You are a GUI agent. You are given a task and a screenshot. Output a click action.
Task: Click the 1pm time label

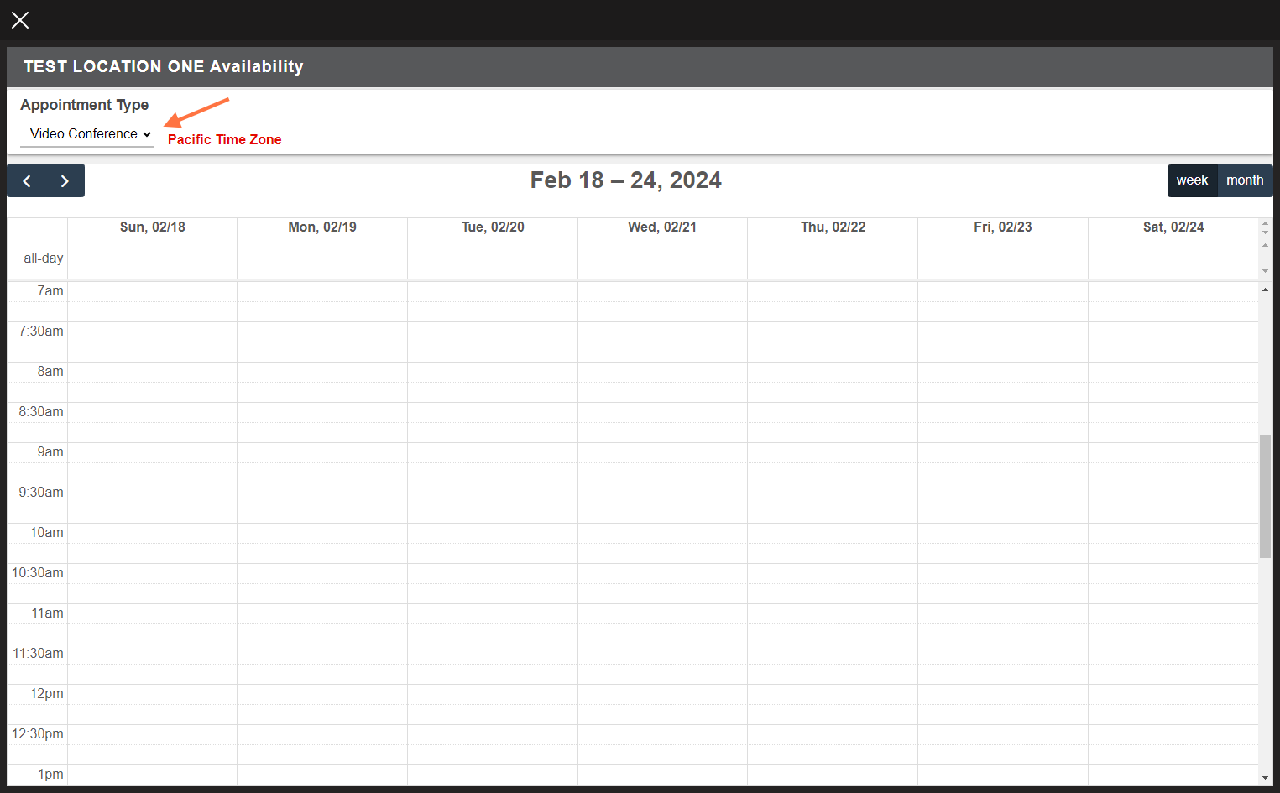point(50,775)
